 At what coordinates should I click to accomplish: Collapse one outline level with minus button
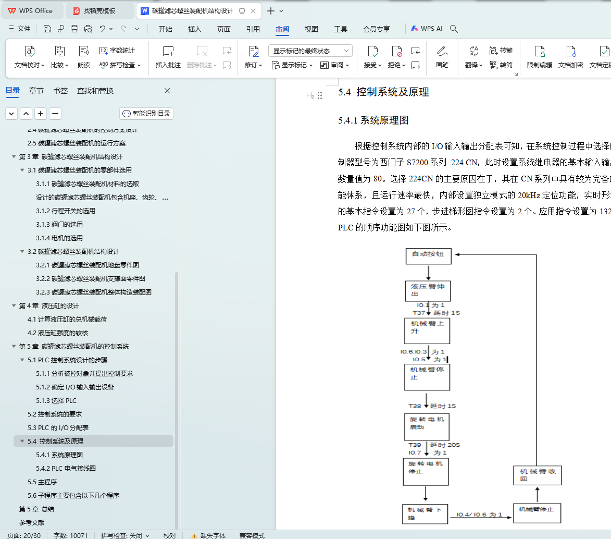pyautogui.click(x=55, y=114)
